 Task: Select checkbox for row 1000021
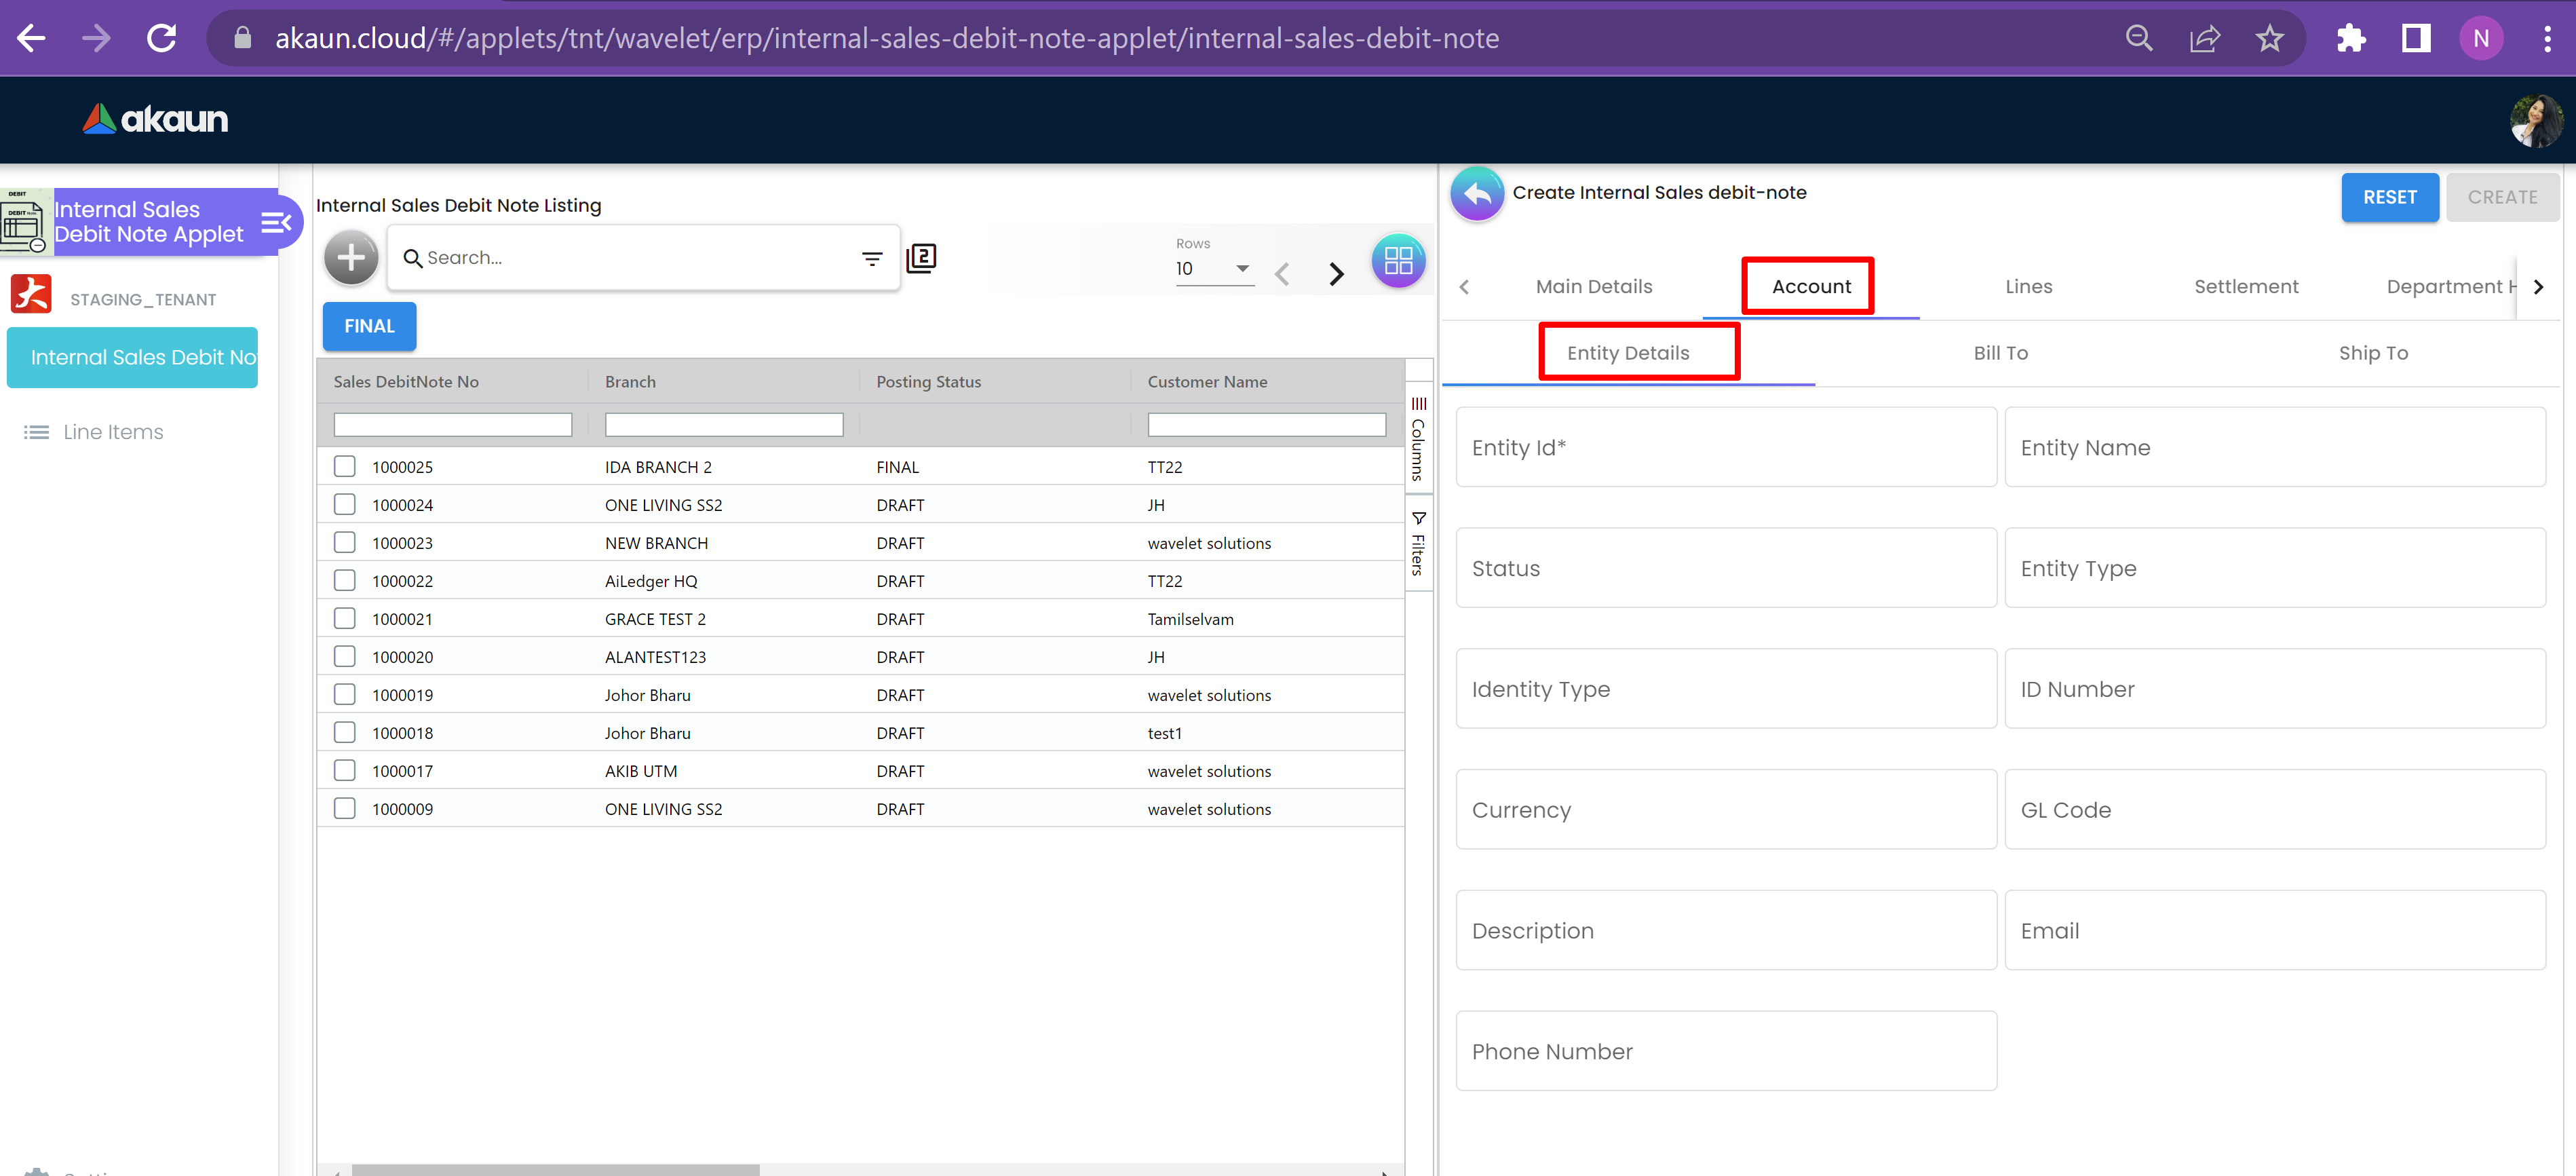[x=345, y=619]
